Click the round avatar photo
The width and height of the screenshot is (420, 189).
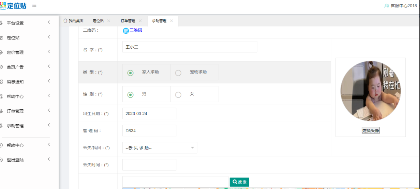[371, 91]
